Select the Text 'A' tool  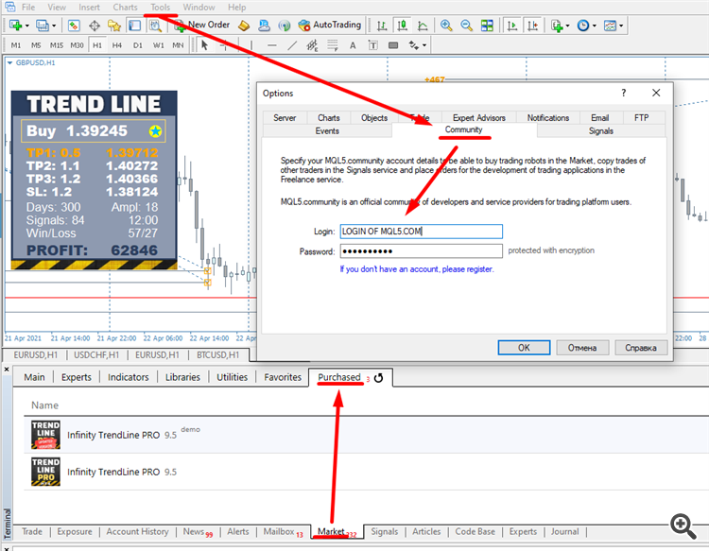tap(353, 45)
